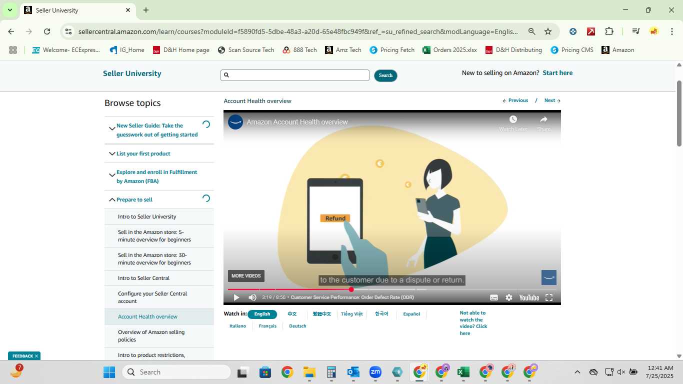Open the Seller University home link
Viewport: 683px width, 384px height.
[x=132, y=73]
